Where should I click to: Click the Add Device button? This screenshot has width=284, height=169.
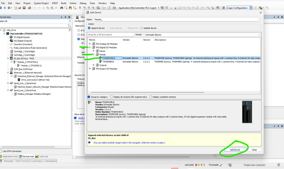[x=235, y=150]
